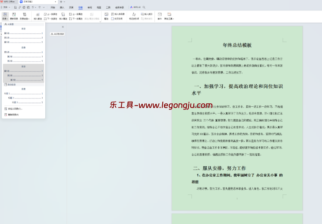
Task: Click the plus icon to add new tab
Action: (x=61, y=2)
